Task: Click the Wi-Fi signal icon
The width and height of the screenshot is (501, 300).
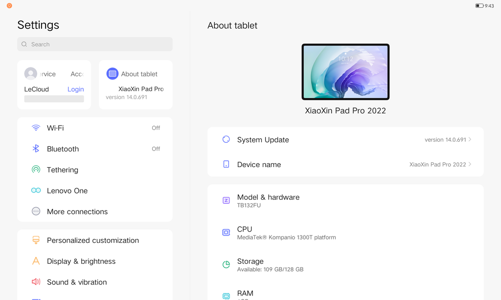Action: click(36, 128)
